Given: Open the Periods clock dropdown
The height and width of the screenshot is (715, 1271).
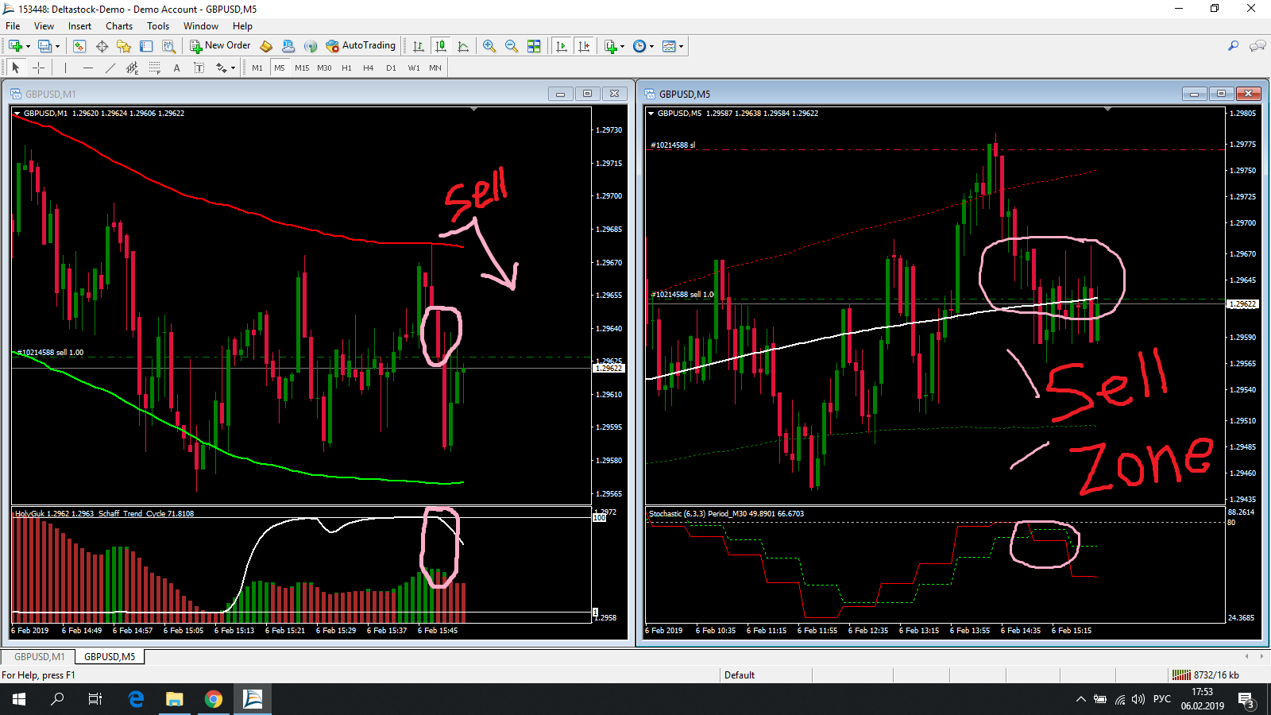Looking at the screenshot, I should [643, 46].
